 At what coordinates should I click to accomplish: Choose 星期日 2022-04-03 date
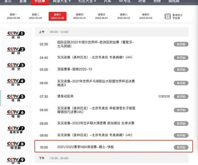click(146, 16)
